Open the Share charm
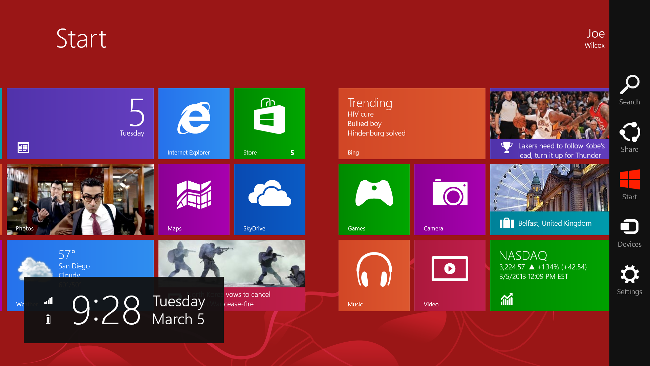 [629, 137]
